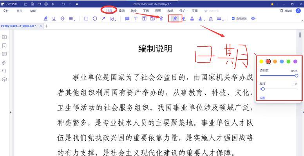Open the 工具 ribbon tab

[x=146, y=11]
